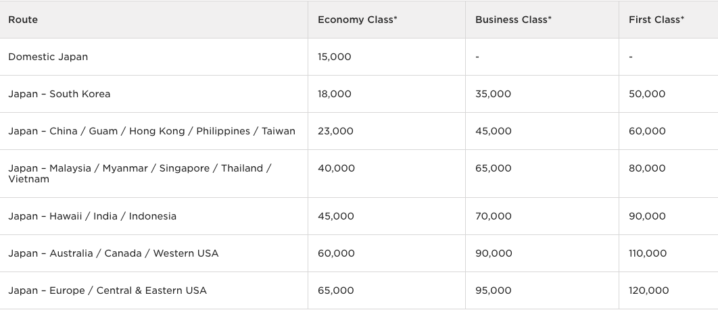Select the 23,000 Economy Class value
The height and width of the screenshot is (310, 718).
(335, 131)
